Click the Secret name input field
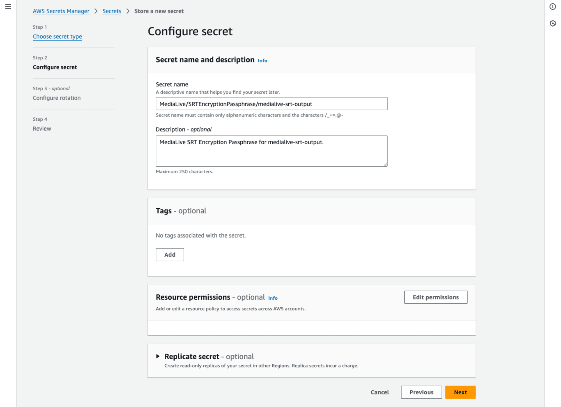Viewport: 561px width, 407px height. click(x=272, y=104)
